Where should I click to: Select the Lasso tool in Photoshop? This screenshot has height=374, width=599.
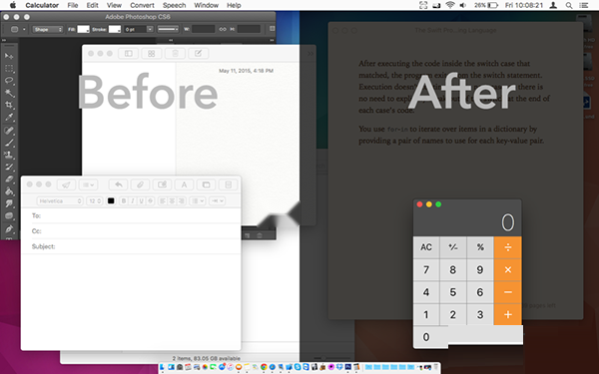point(9,81)
